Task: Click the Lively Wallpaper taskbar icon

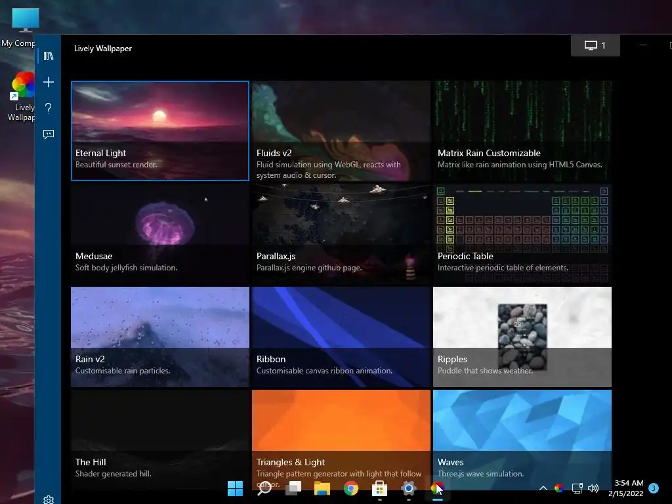Action: (x=437, y=488)
